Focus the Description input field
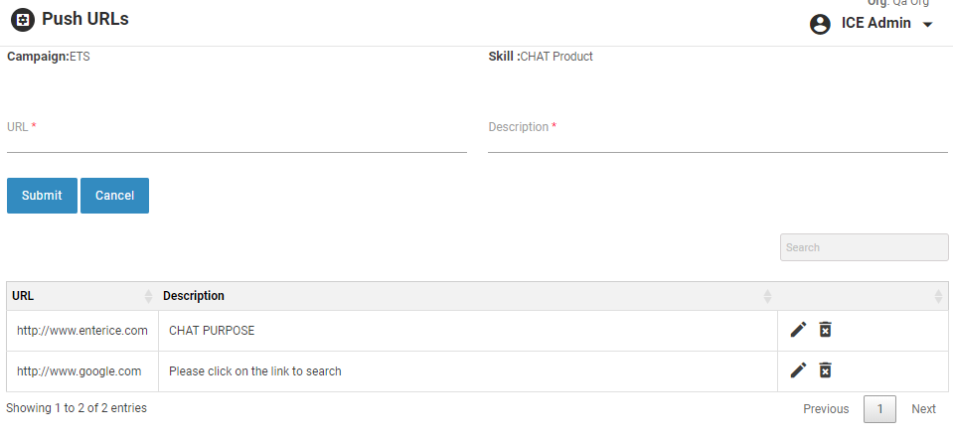This screenshot has height=440, width=953. [x=717, y=140]
